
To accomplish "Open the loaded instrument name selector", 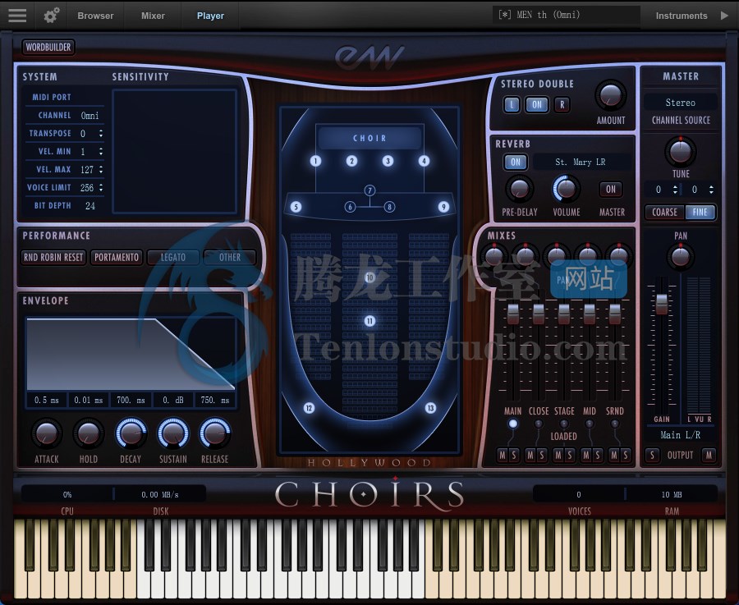I will 566,15.
